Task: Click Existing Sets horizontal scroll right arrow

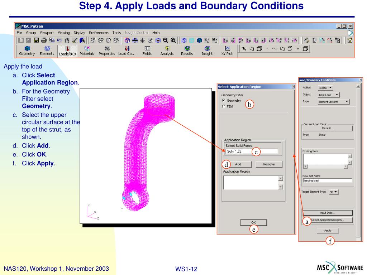Action: pos(346,167)
